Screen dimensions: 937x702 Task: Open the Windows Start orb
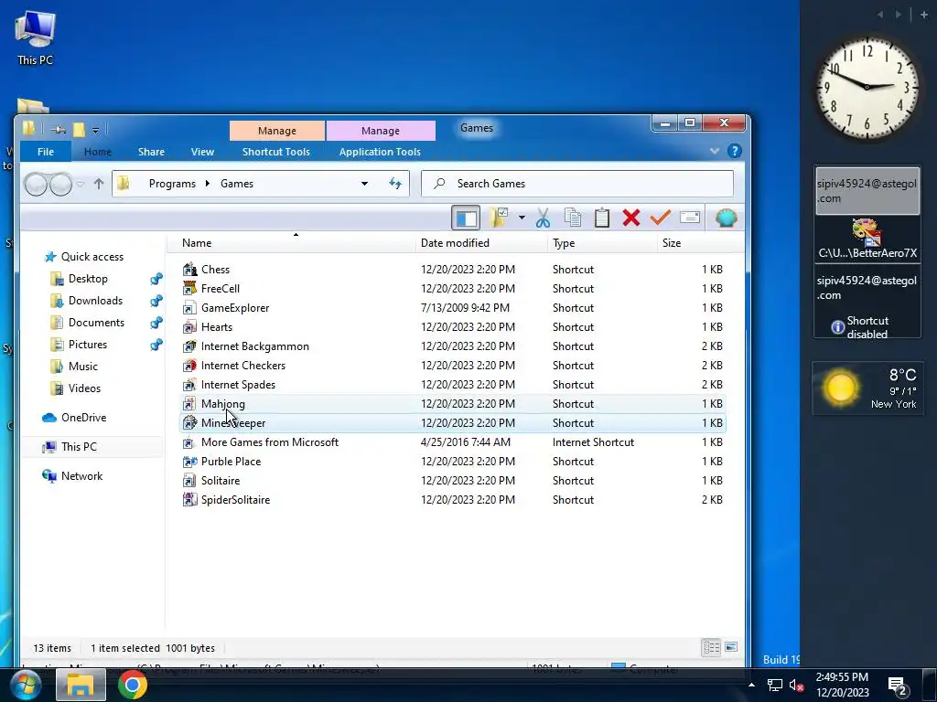pyautogui.click(x=25, y=685)
